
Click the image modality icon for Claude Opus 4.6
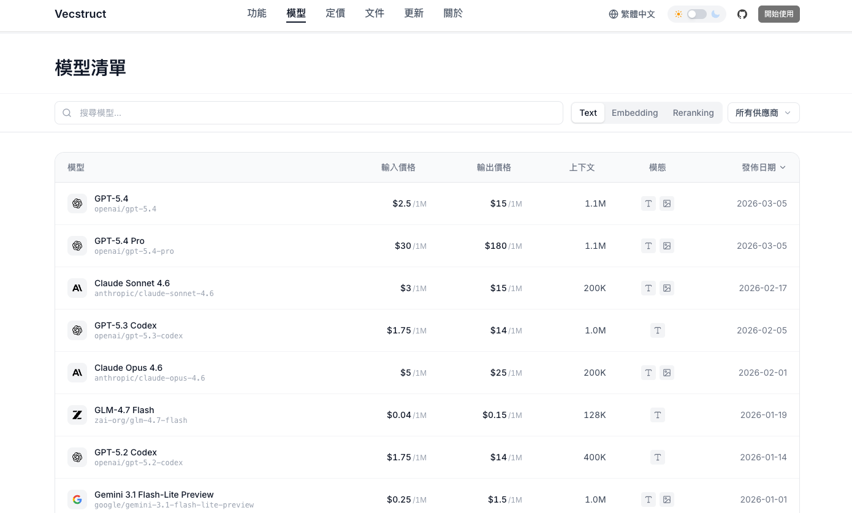tap(667, 373)
